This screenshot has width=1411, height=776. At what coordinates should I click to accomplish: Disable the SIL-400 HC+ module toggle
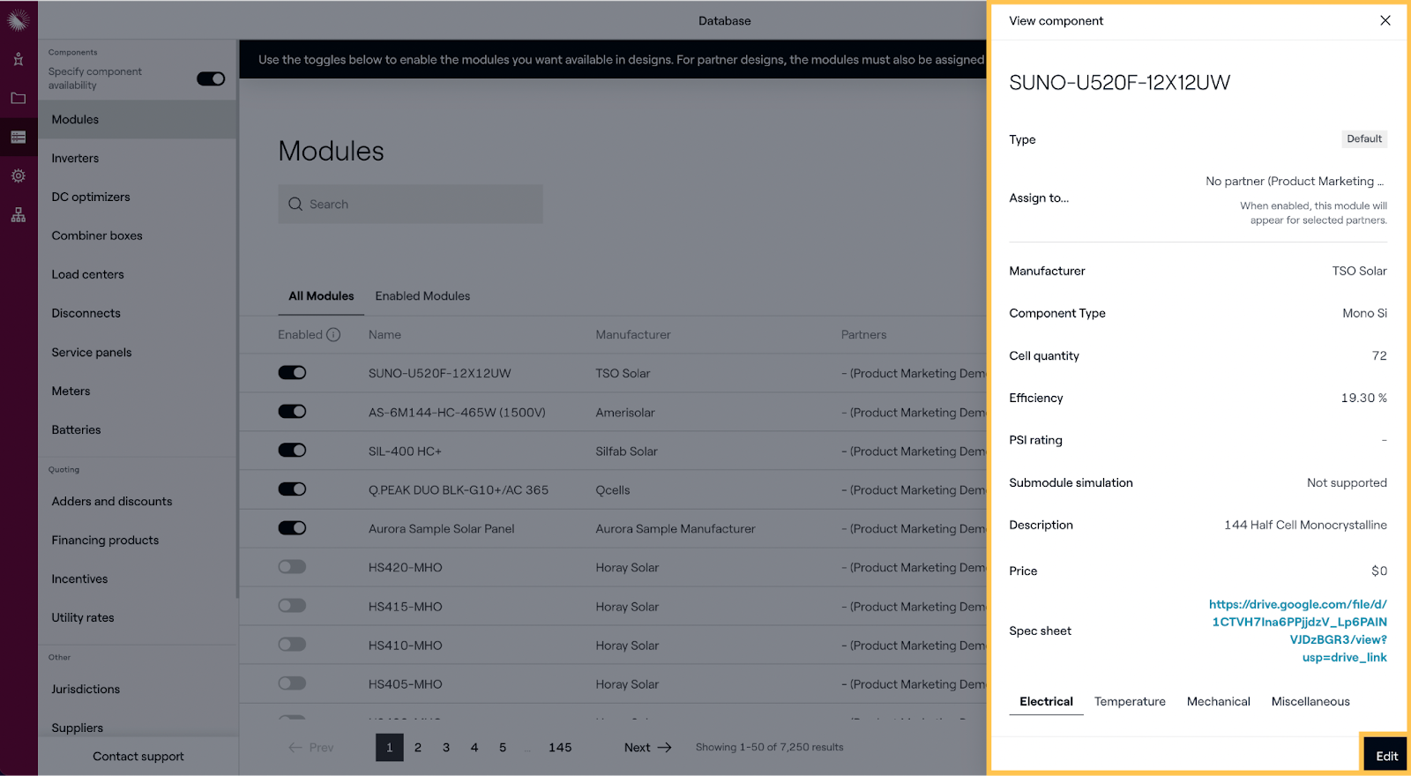pyautogui.click(x=292, y=450)
